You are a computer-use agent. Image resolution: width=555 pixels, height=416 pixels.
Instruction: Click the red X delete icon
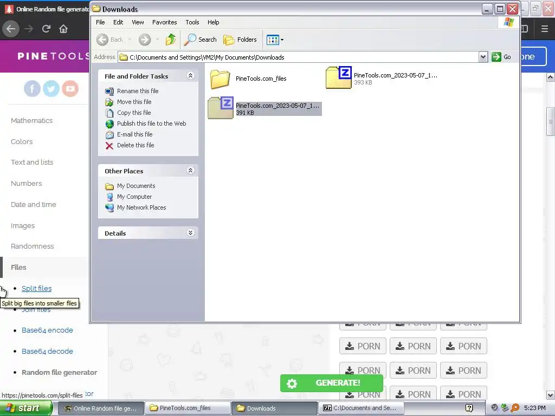click(109, 146)
